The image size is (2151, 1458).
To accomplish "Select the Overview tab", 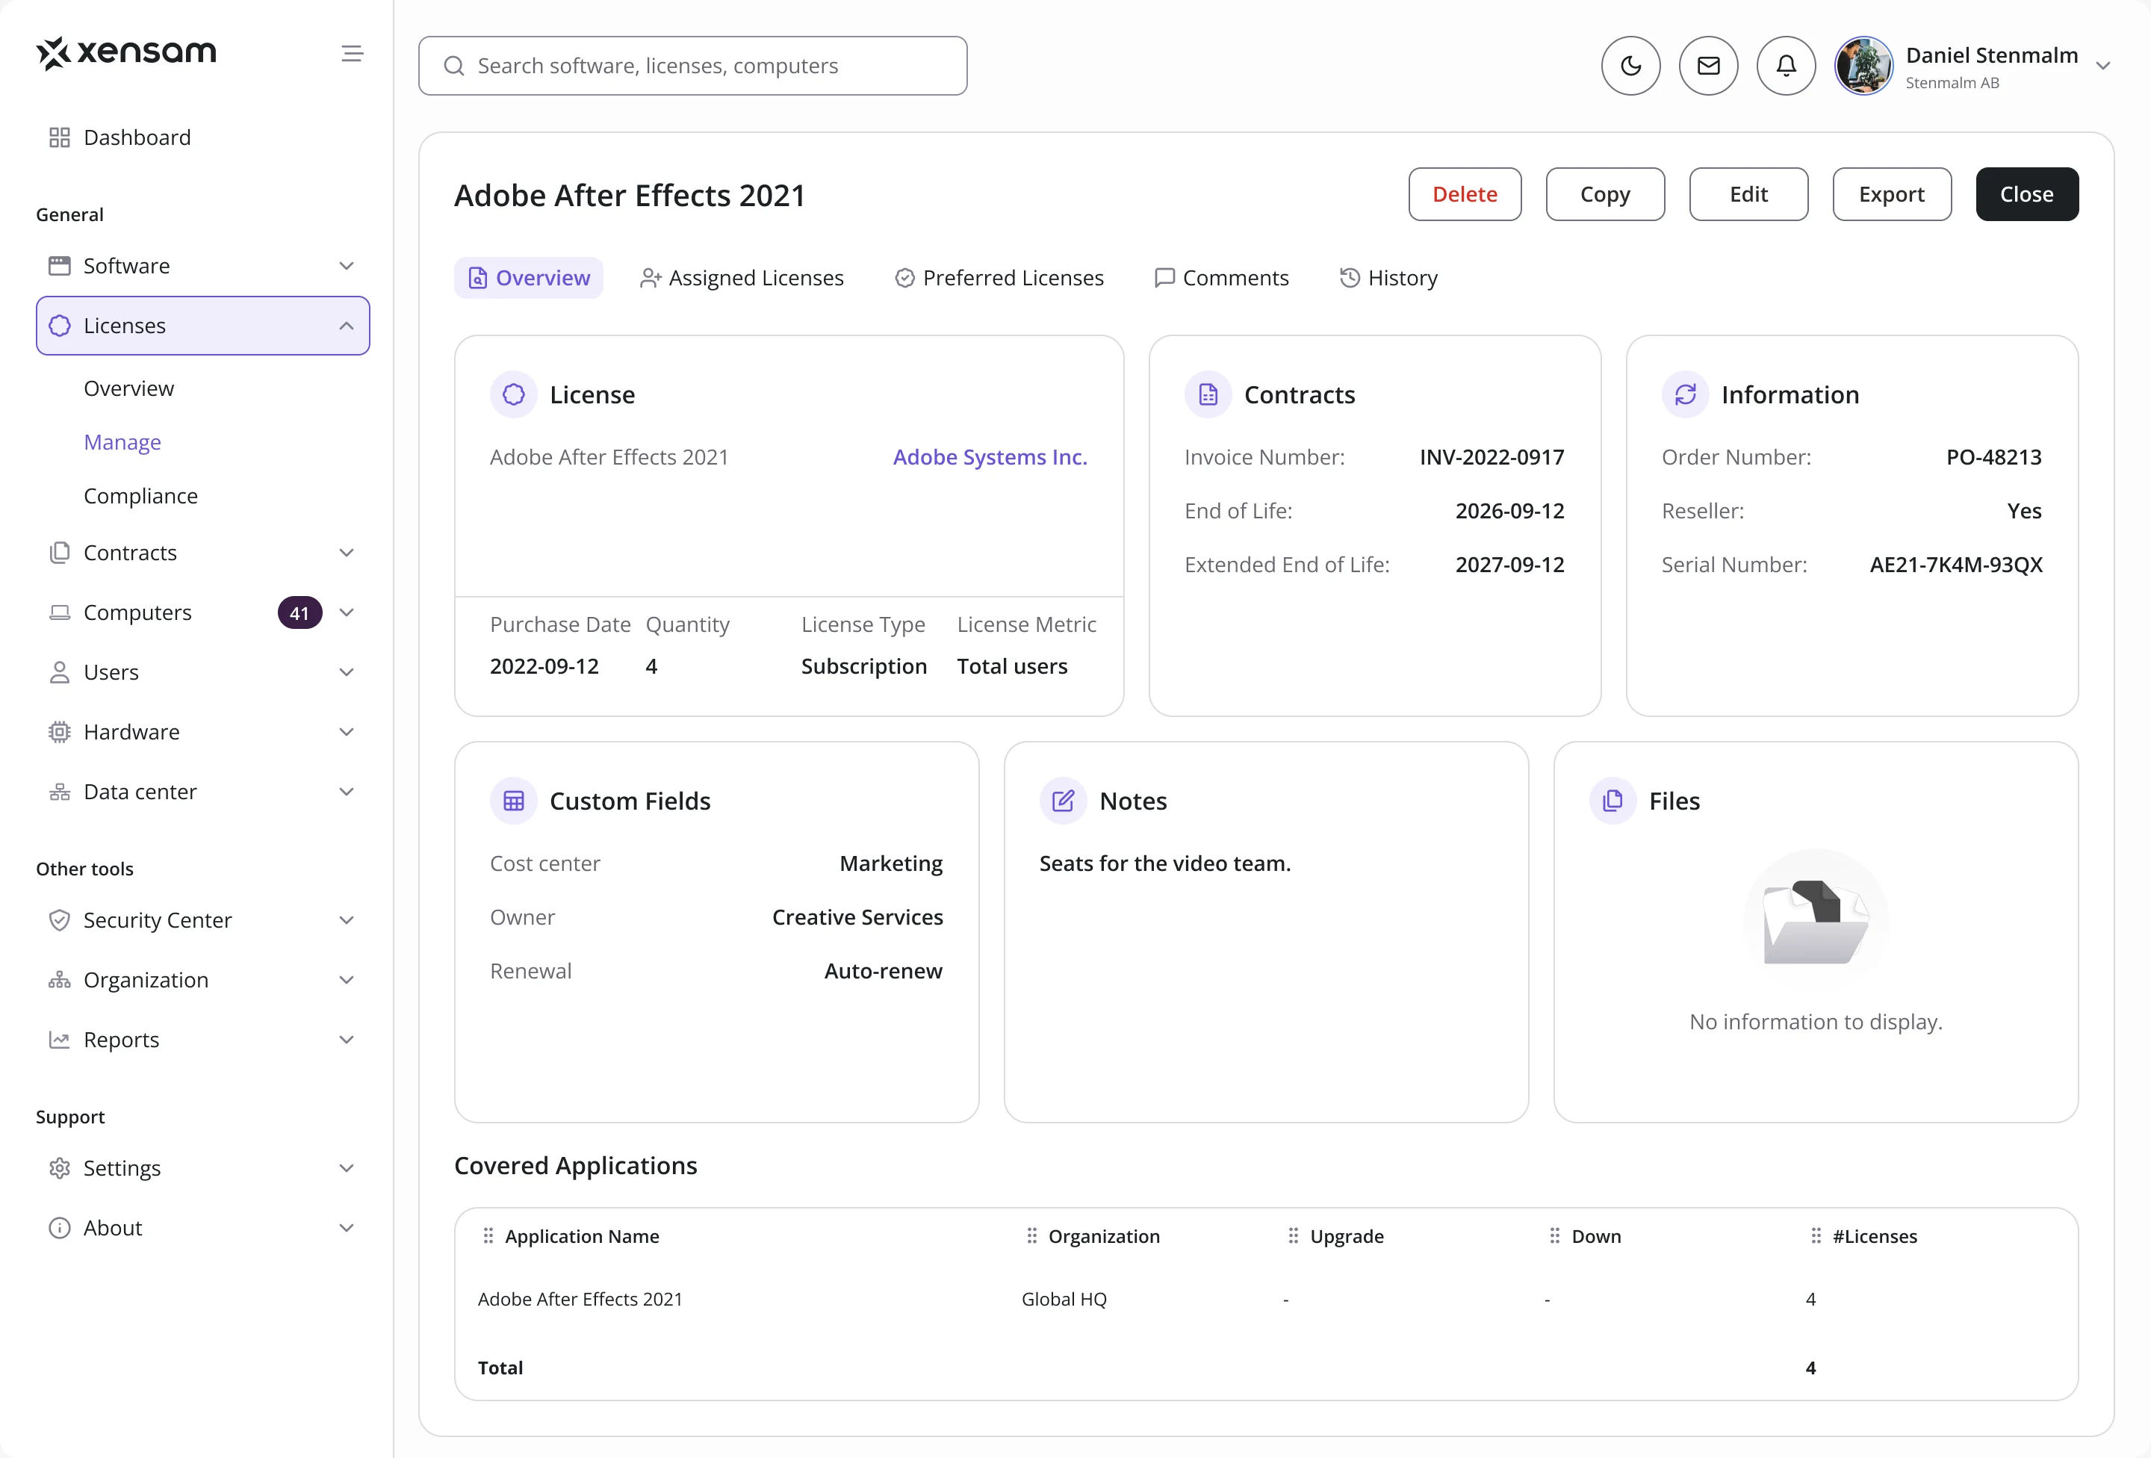I will (x=529, y=278).
